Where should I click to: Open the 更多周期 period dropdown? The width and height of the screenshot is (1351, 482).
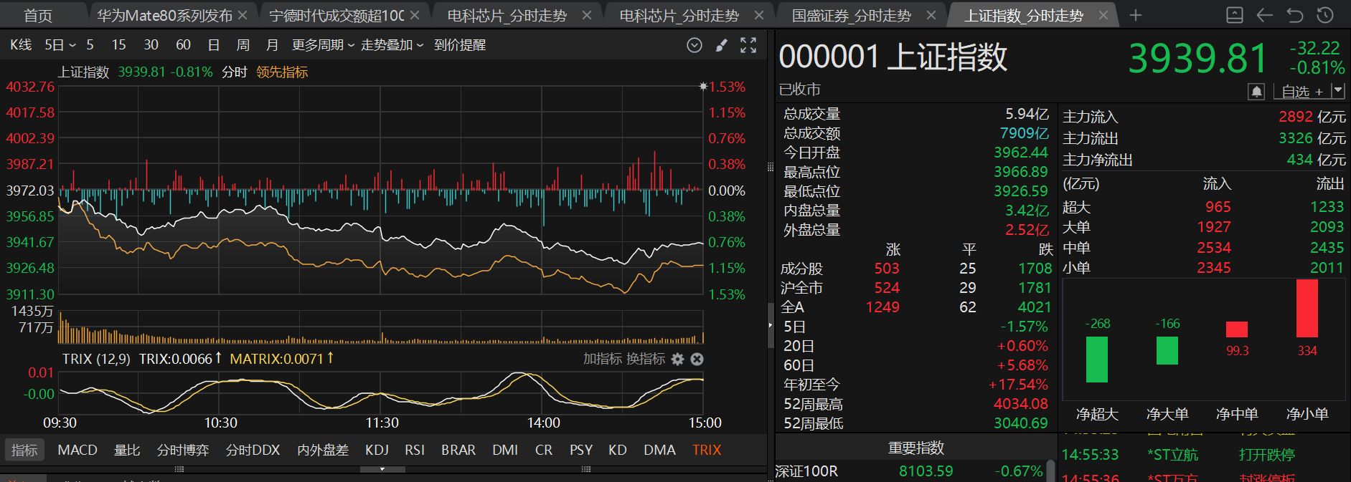(x=323, y=45)
